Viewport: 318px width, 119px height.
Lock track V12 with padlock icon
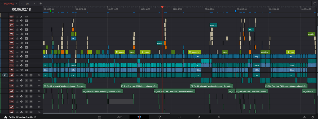tap(17, 20)
